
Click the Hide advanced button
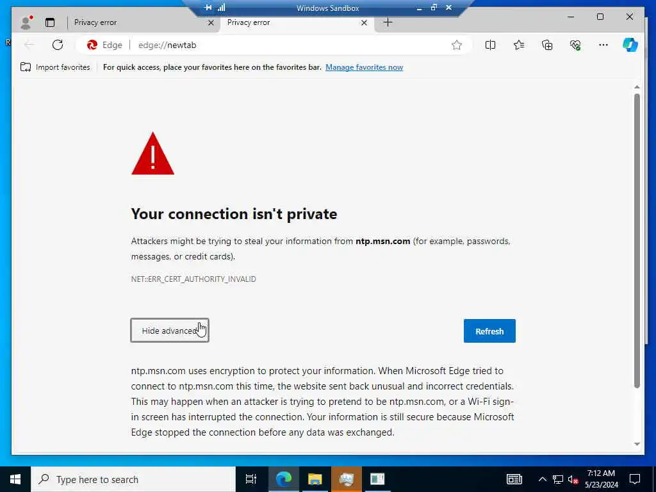point(169,331)
